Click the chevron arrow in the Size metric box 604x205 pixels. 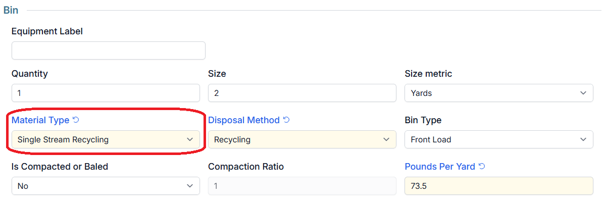583,93
